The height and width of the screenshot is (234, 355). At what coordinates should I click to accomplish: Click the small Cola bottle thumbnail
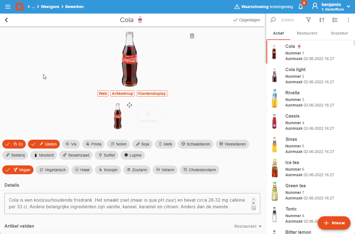tap(118, 116)
